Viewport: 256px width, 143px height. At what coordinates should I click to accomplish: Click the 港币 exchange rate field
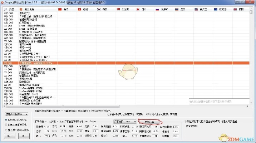tap(47, 131)
